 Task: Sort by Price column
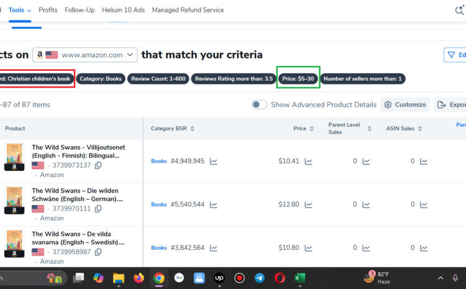click(312, 129)
